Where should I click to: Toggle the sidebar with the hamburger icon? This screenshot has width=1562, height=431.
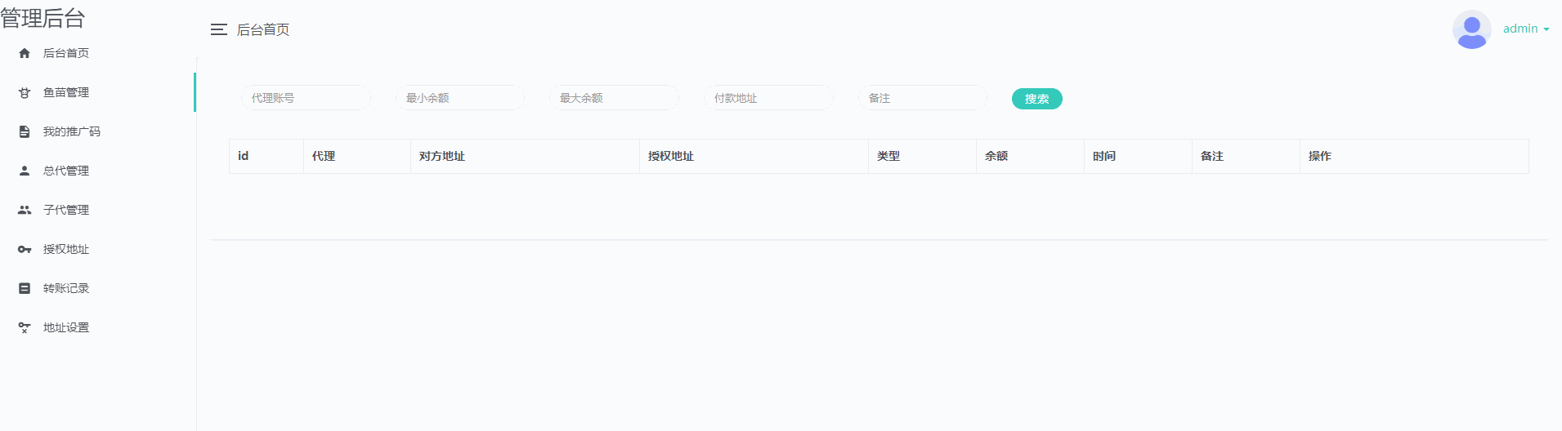(x=218, y=29)
